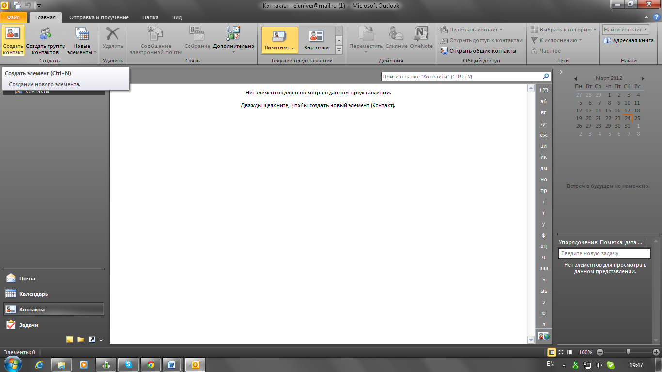Open the Переслать контакт dropdown
The height and width of the screenshot is (372, 662).
(471, 30)
